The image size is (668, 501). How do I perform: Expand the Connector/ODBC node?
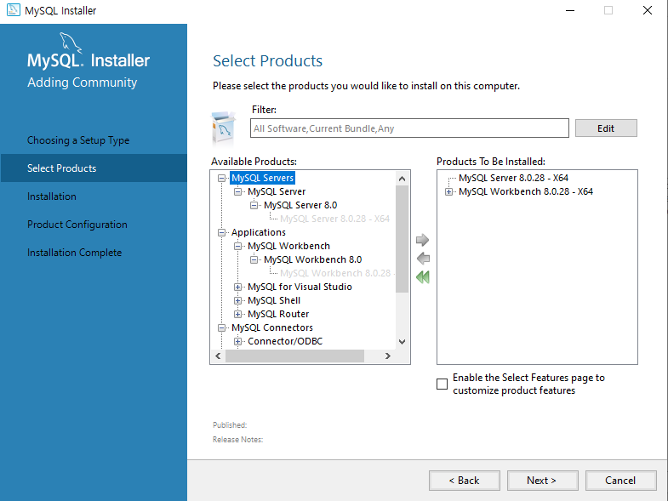coord(237,342)
